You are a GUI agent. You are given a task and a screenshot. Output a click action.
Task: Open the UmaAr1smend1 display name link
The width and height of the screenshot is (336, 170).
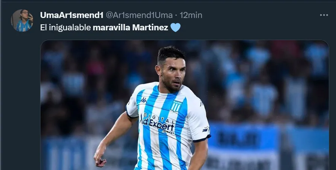72,15
